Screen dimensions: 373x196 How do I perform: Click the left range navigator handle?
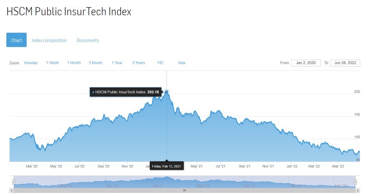click(x=14, y=182)
